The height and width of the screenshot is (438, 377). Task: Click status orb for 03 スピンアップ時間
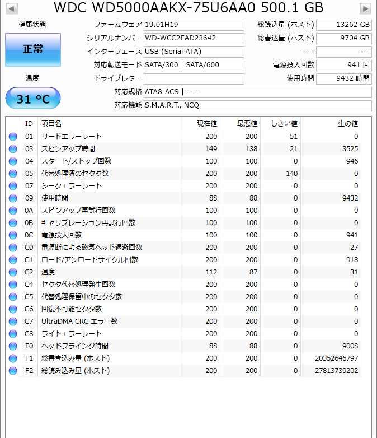pos(13,149)
